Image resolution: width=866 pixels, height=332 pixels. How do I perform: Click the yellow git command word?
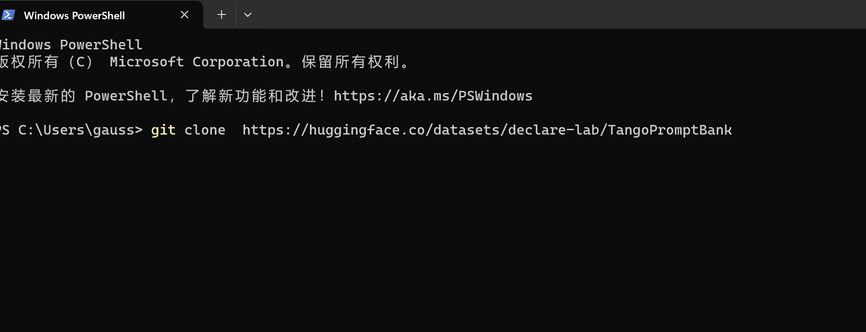pyautogui.click(x=163, y=130)
